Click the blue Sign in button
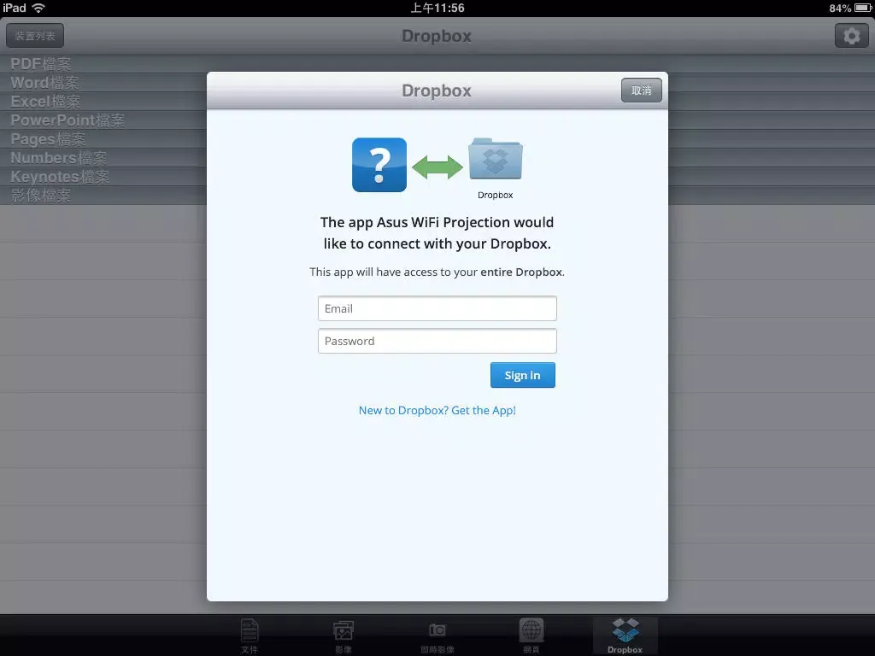Image resolution: width=875 pixels, height=656 pixels. (522, 375)
